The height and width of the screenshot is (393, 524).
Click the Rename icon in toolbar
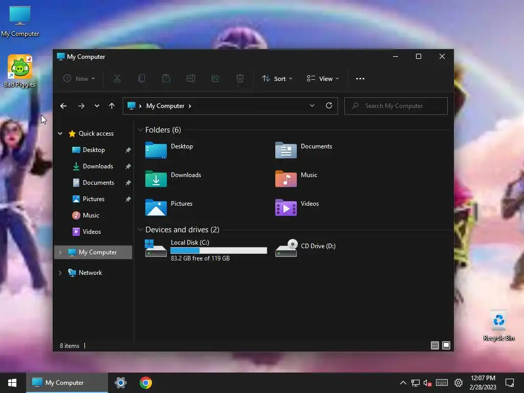point(191,78)
